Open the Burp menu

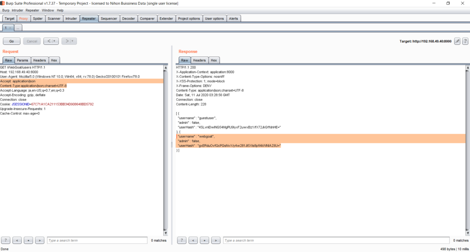pos(6,10)
